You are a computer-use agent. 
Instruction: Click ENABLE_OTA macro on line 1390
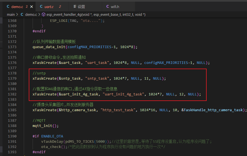point(52,136)
